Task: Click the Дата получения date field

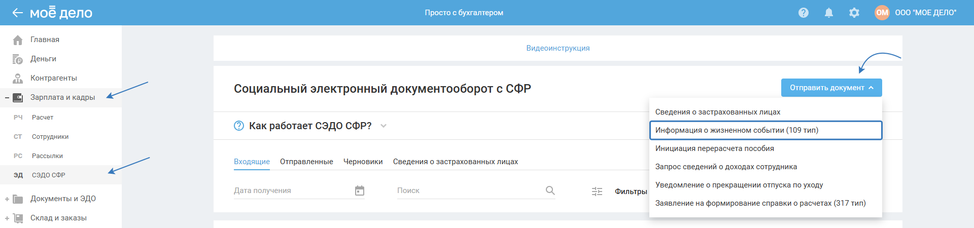Action: (x=299, y=191)
